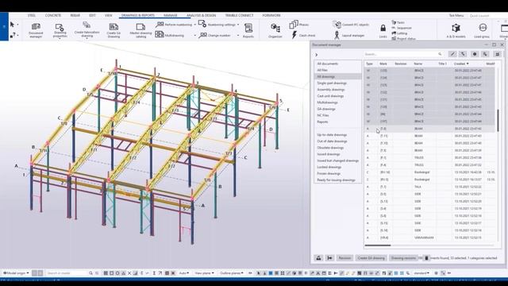The height and width of the screenshot is (286, 508).
Task: Open Drawing properties in the ribbon
Action: click(60, 30)
